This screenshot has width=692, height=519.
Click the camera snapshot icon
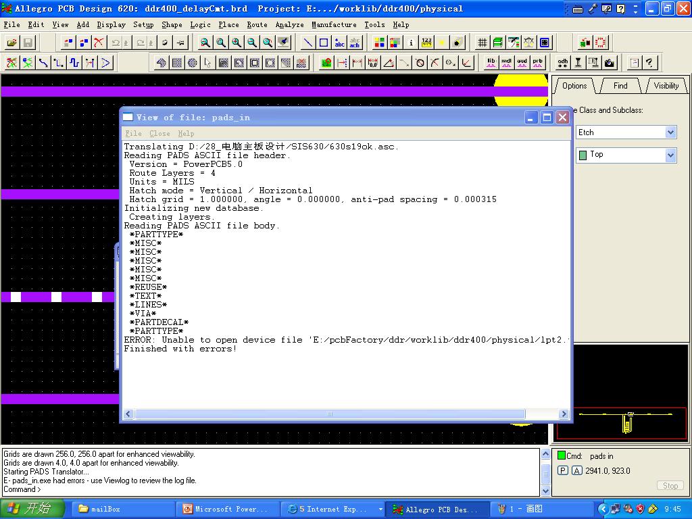pyautogui.click(x=610, y=63)
